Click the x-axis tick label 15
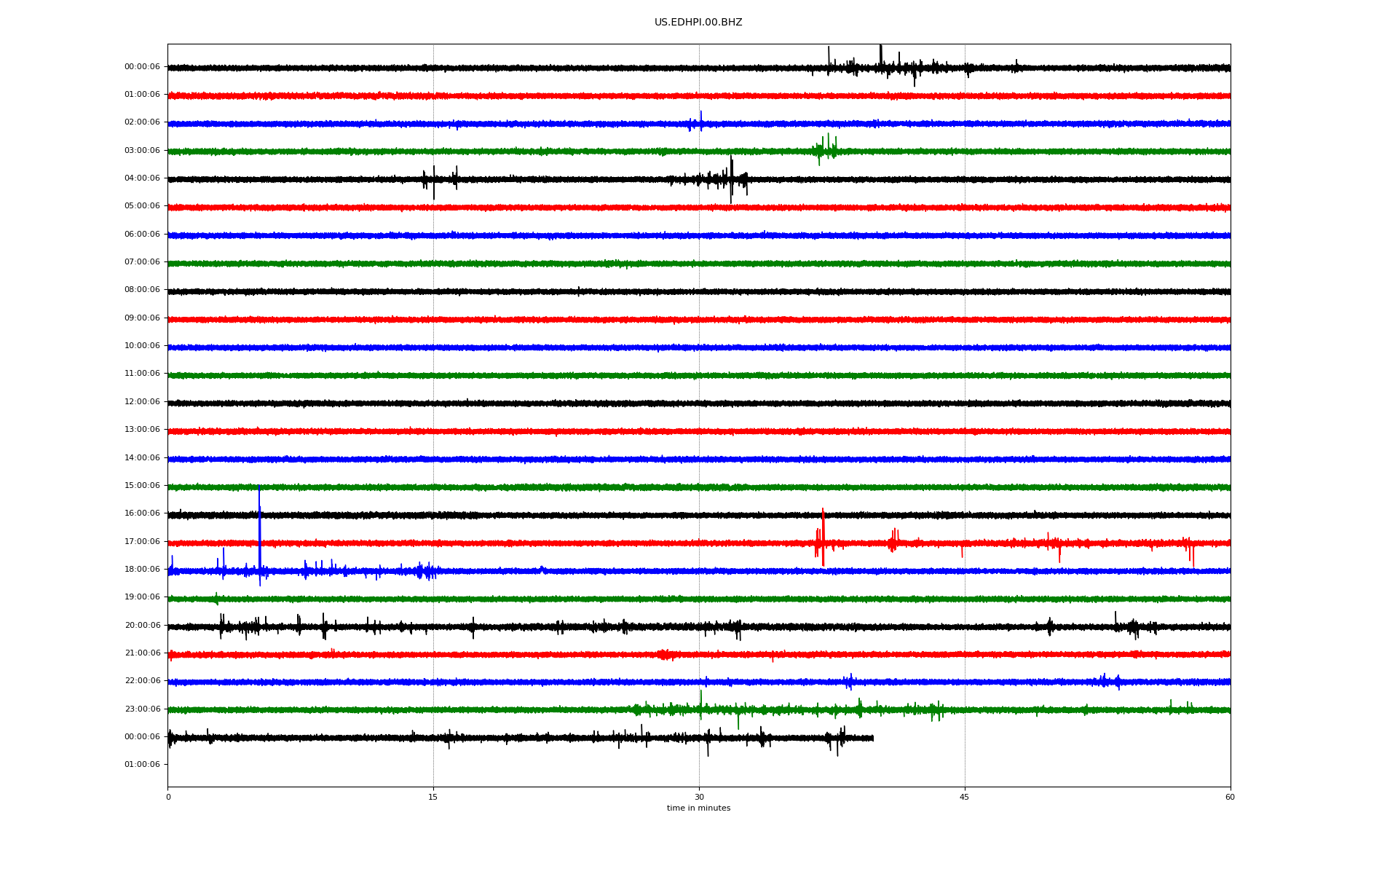 (x=433, y=797)
